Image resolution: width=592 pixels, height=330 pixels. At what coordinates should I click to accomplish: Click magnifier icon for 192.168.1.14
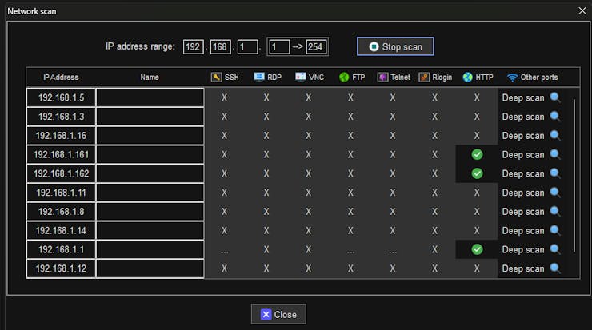tap(555, 230)
